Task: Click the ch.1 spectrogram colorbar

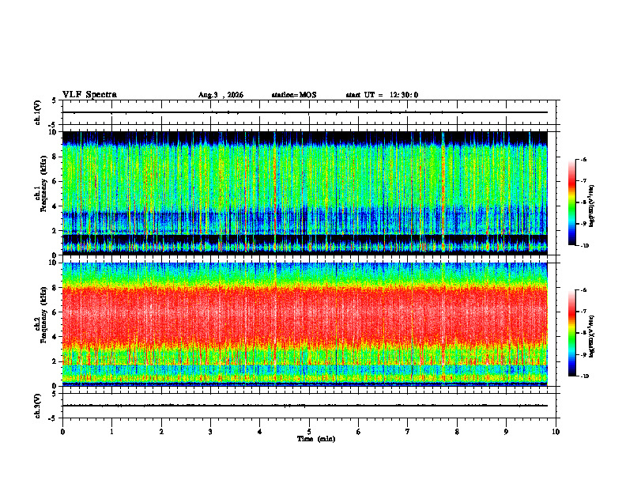Action: (x=571, y=202)
